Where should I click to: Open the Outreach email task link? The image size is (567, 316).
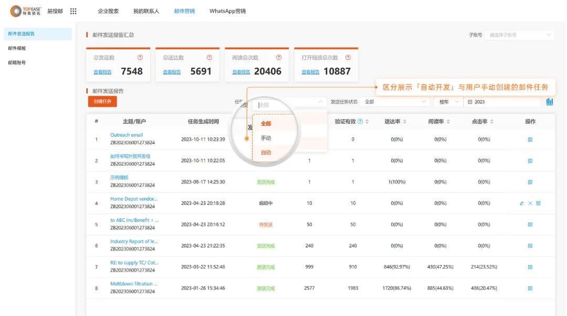coord(127,135)
